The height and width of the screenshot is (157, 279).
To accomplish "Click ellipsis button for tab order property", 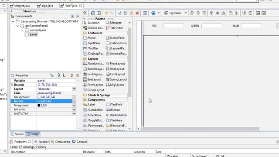I will [74, 109].
